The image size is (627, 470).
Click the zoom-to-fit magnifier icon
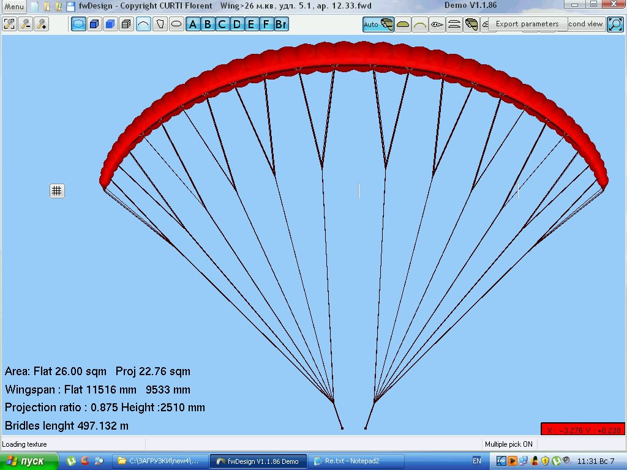tap(10, 24)
